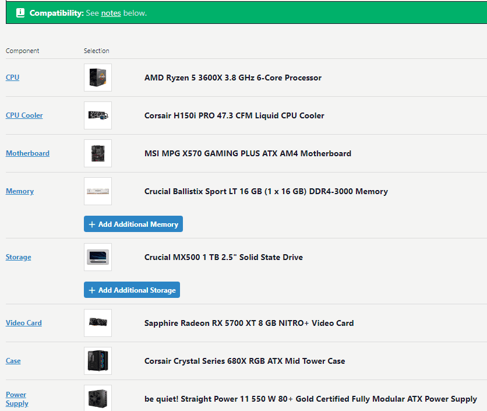Click the Ryzen 5 3600X product thumbnail
Screen dimensions: 487x411
click(x=98, y=78)
